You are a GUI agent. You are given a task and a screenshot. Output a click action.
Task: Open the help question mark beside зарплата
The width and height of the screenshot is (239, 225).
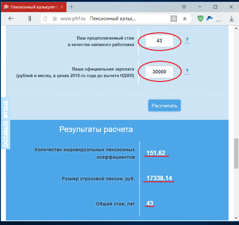187,71
